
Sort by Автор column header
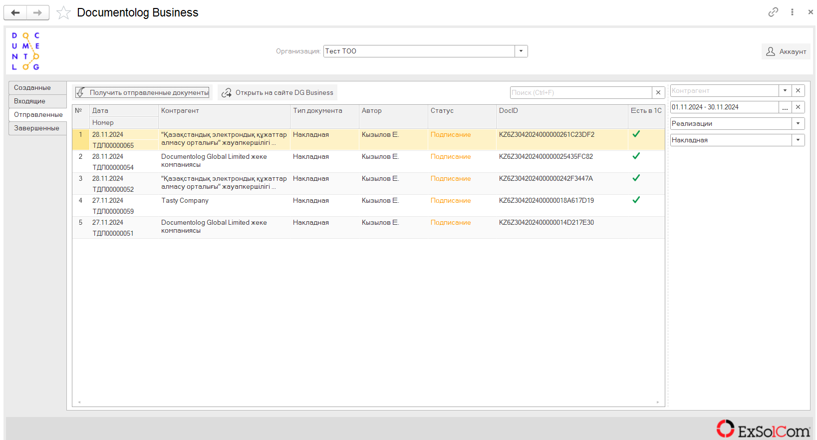click(x=393, y=116)
